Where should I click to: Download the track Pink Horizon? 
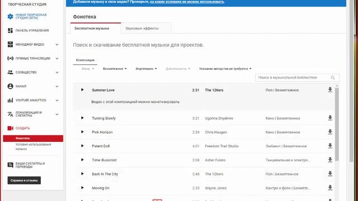coord(330,132)
